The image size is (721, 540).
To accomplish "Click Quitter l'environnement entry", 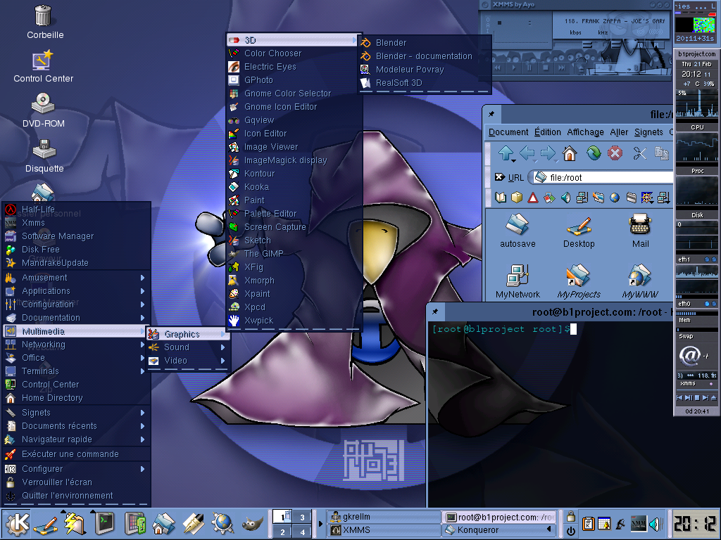I will coord(76,496).
